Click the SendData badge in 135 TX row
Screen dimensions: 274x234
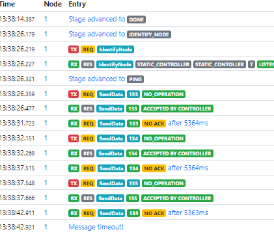pyautogui.click(x=111, y=183)
